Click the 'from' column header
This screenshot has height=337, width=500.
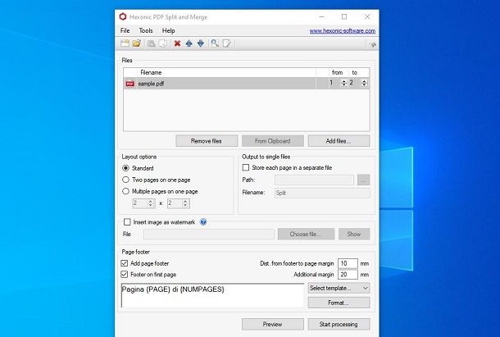coord(338,72)
